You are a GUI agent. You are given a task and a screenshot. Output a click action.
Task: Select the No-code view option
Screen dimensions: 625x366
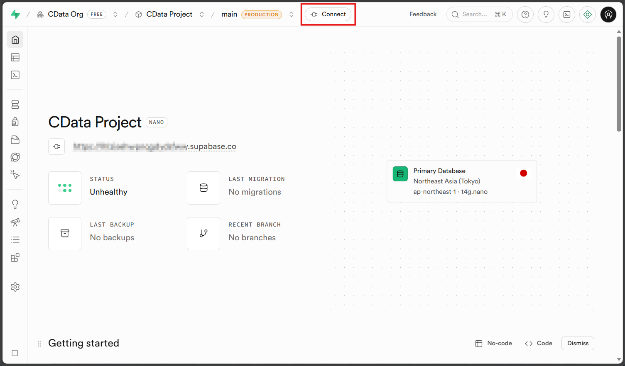click(x=493, y=343)
